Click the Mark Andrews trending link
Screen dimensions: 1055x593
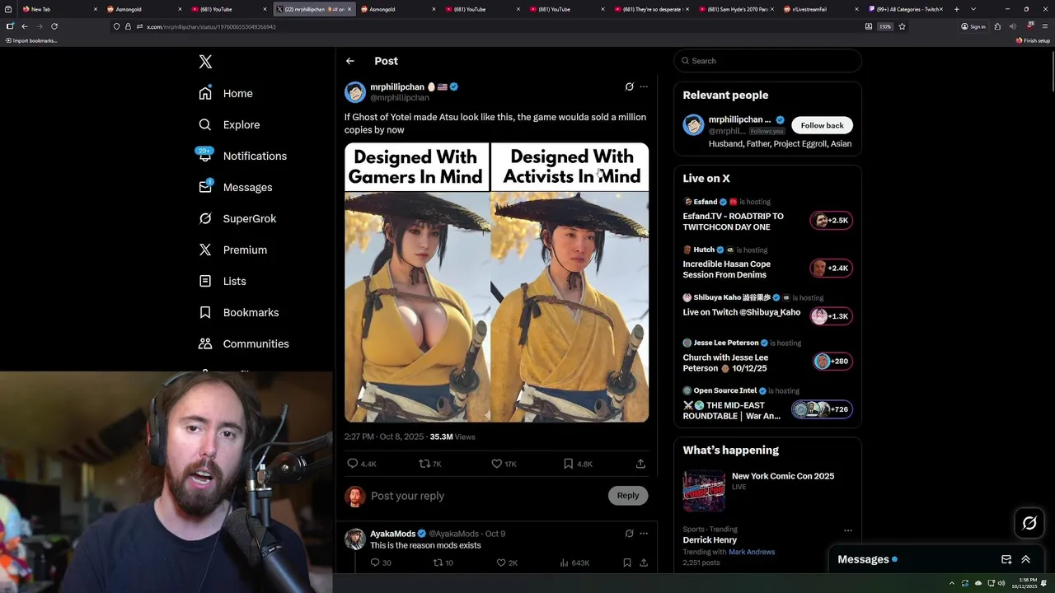(x=752, y=552)
